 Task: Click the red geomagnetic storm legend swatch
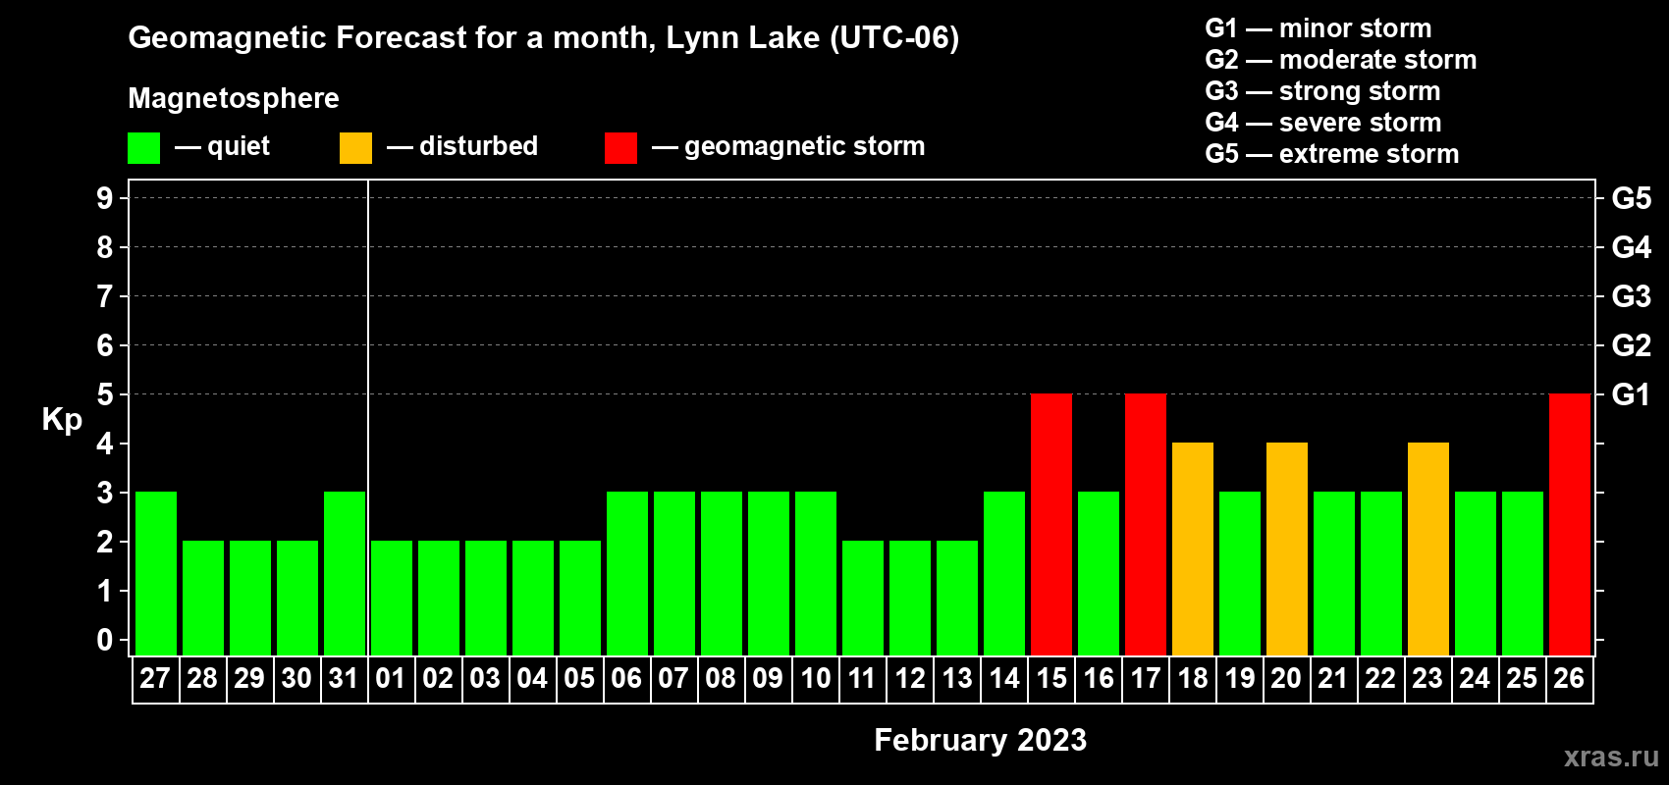(x=620, y=148)
